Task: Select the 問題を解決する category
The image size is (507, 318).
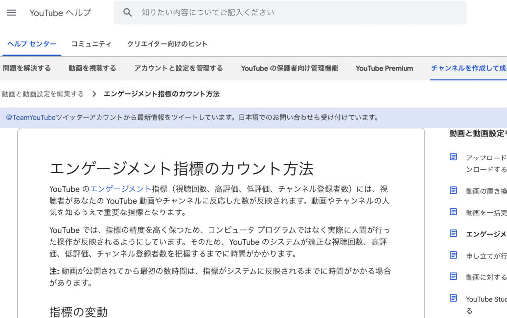Action: tap(27, 68)
